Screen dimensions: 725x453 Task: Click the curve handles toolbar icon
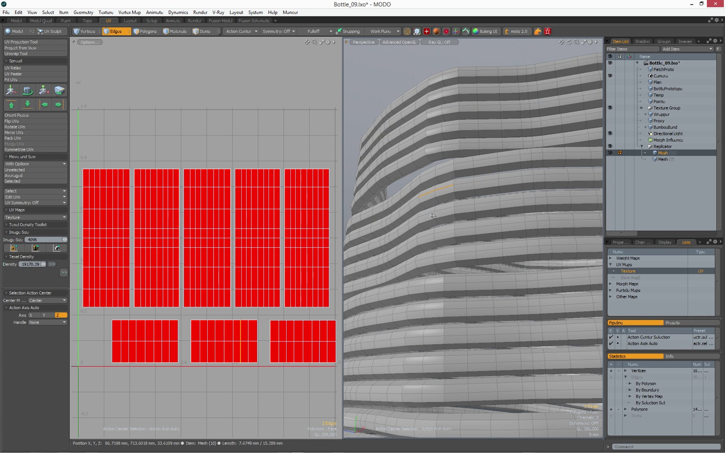[466, 31]
